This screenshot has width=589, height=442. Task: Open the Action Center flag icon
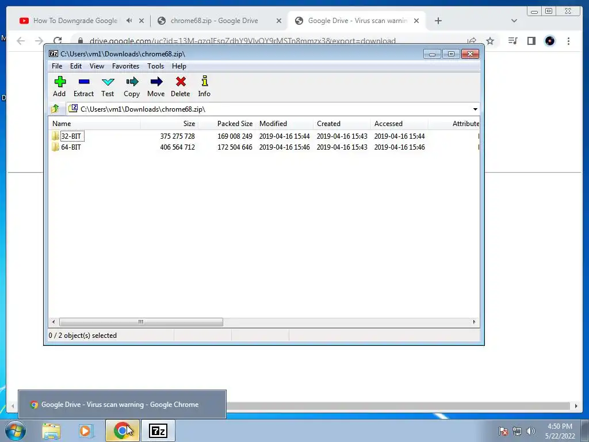click(x=503, y=431)
